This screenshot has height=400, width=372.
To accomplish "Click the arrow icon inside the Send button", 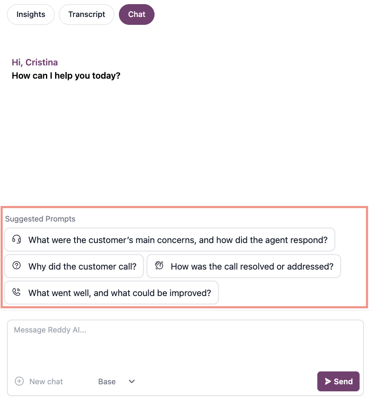I will pyautogui.click(x=328, y=381).
